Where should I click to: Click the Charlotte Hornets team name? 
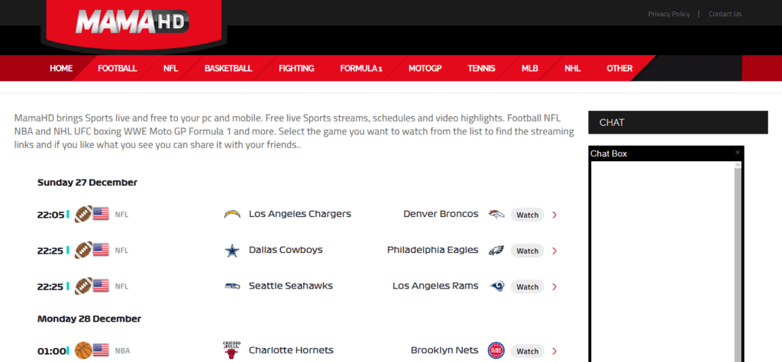pyautogui.click(x=291, y=350)
